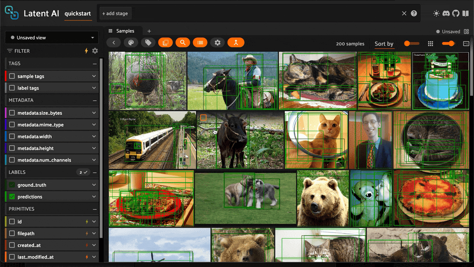Enable the metadata.width checkbox
Viewport: 474px width, 267px height.
click(x=12, y=137)
